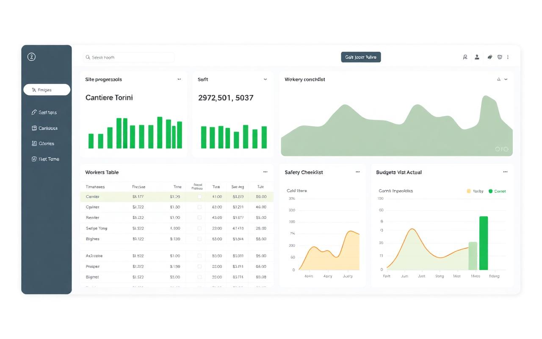Click the green legend swatch in budget chart

[x=491, y=191]
